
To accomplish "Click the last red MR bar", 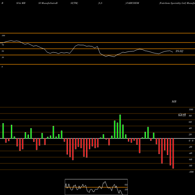I will pyautogui.click(x=173, y=153).
